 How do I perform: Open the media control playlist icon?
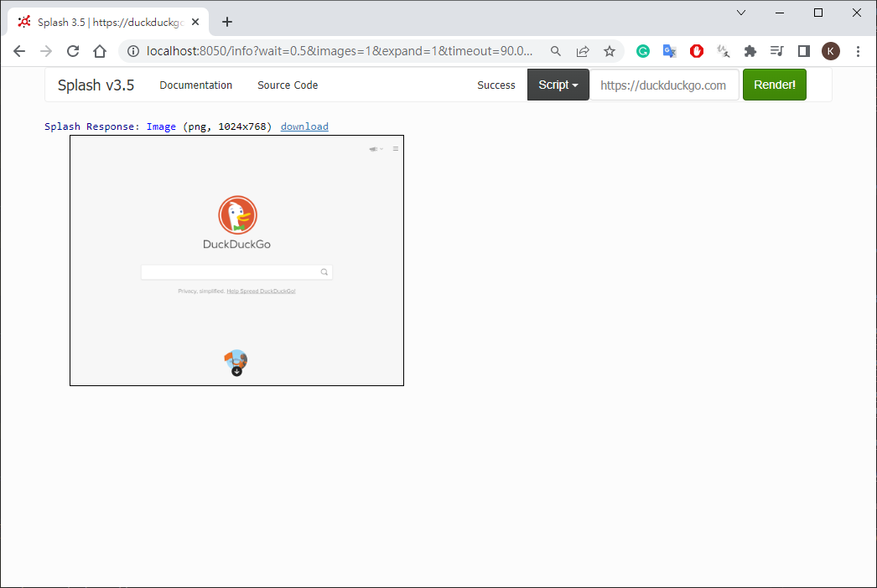777,51
